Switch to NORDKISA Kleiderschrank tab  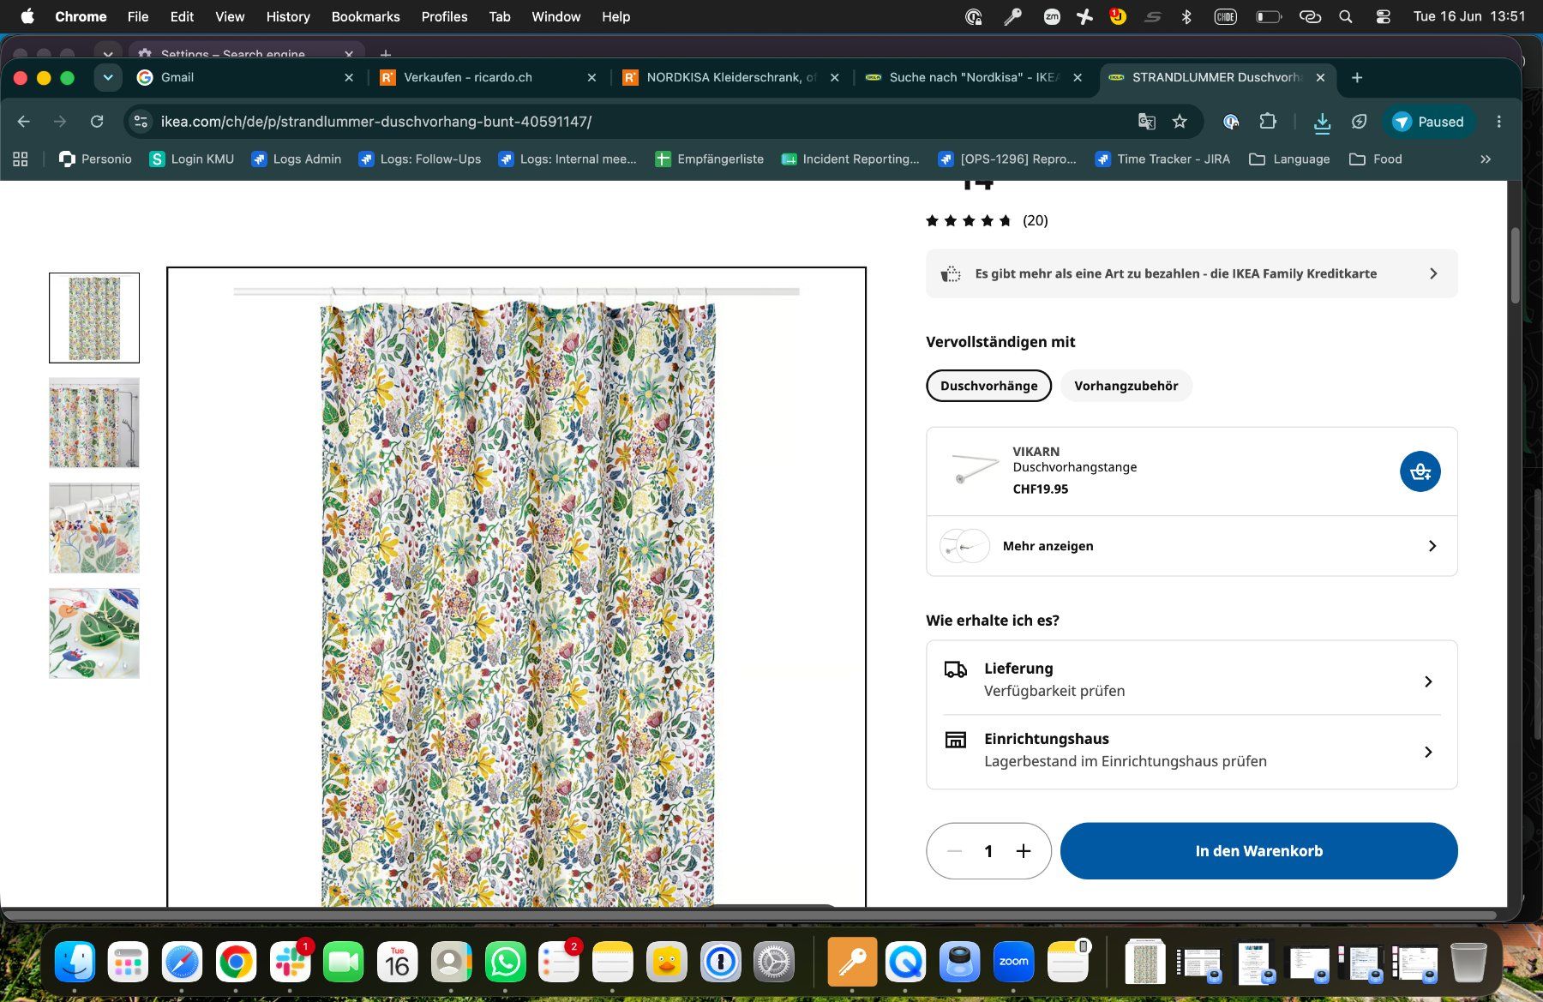730,77
